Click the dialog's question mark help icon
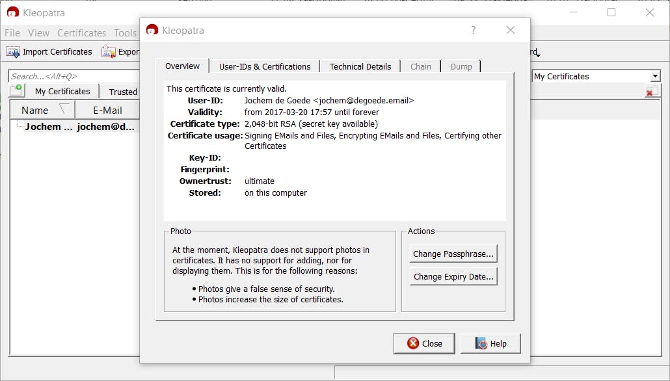This screenshot has width=670, height=381. (473, 30)
